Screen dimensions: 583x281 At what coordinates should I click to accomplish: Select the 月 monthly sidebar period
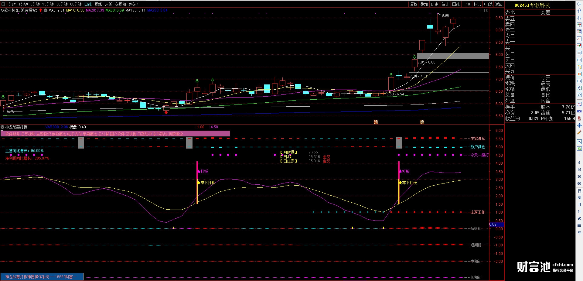click(579, 205)
